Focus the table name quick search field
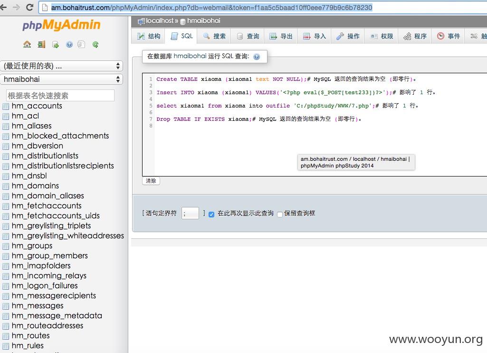 pyautogui.click(x=60, y=96)
